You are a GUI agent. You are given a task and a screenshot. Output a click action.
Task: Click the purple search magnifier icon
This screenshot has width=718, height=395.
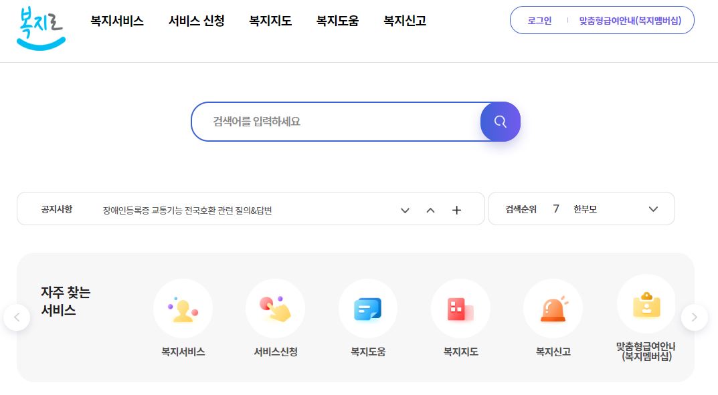tap(500, 122)
